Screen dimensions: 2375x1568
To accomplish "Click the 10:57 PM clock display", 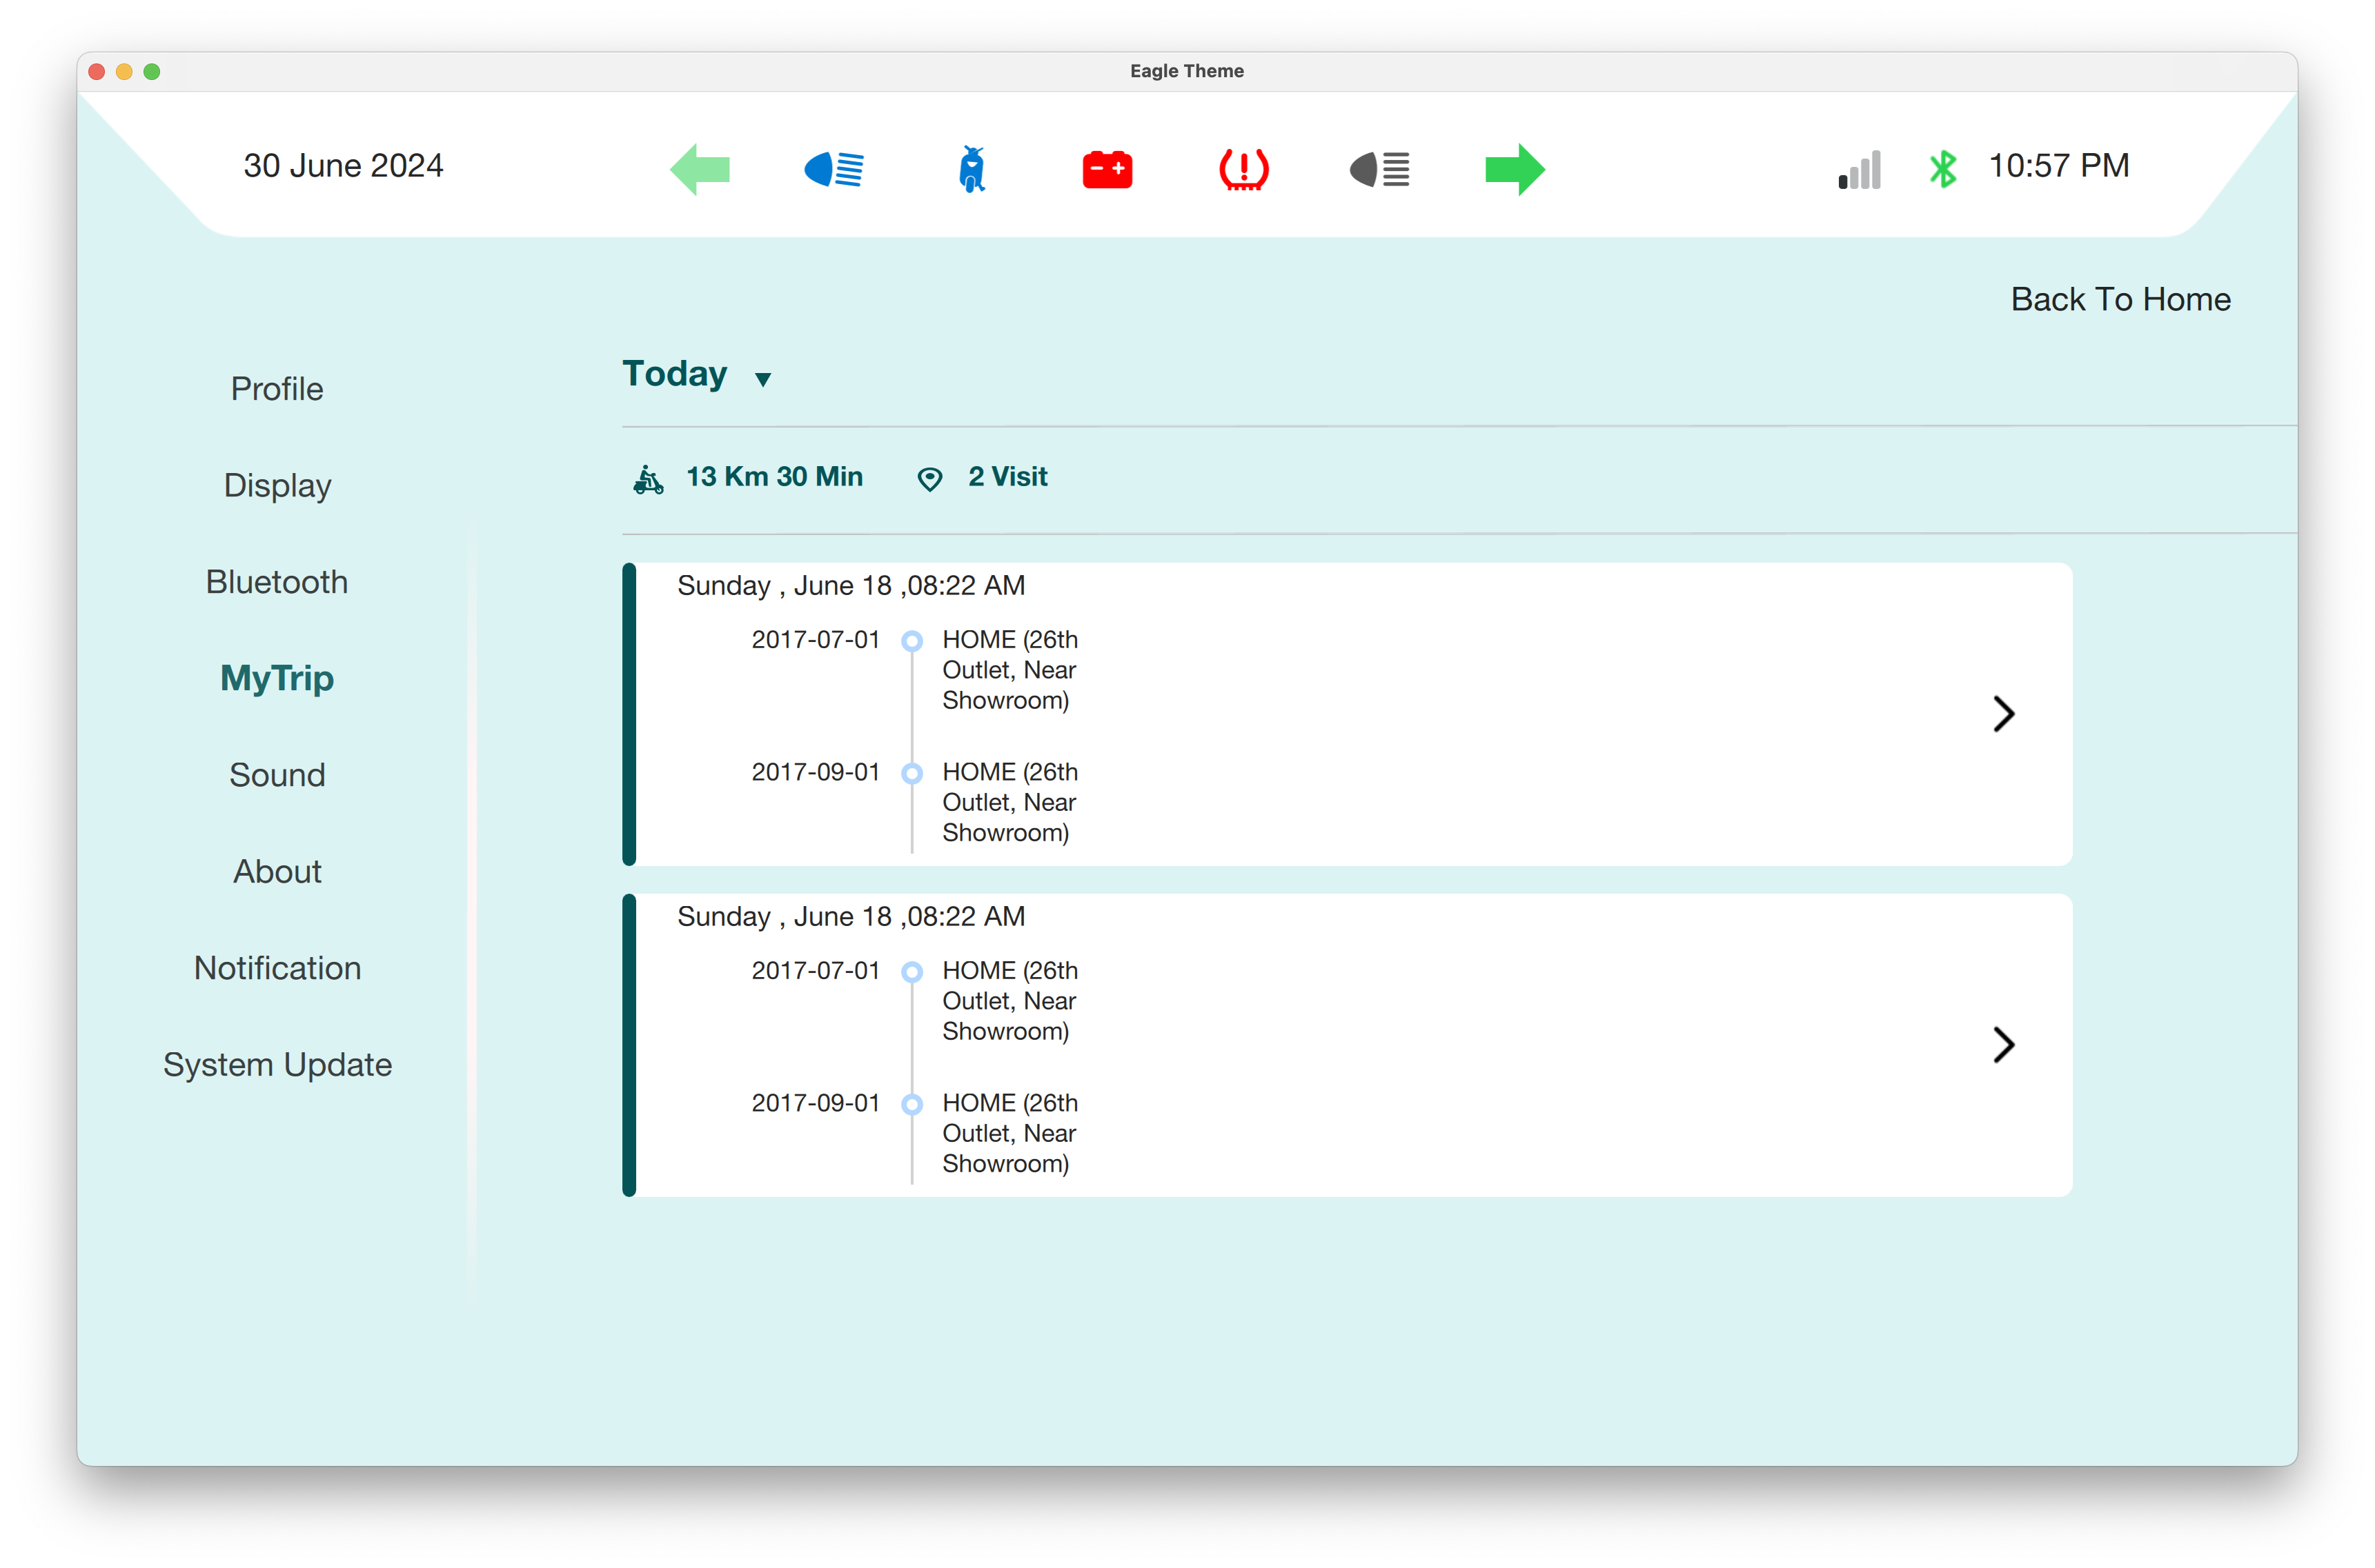I will point(2059,166).
